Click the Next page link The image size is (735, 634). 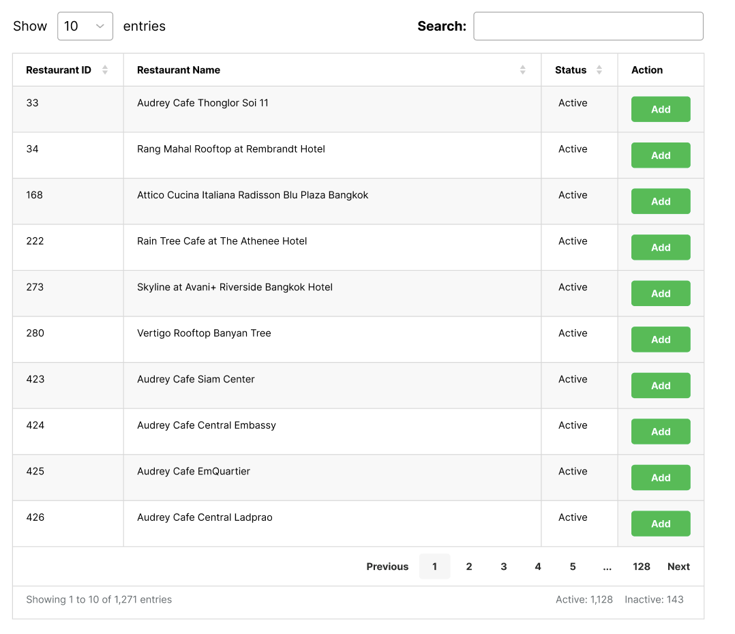coord(678,567)
